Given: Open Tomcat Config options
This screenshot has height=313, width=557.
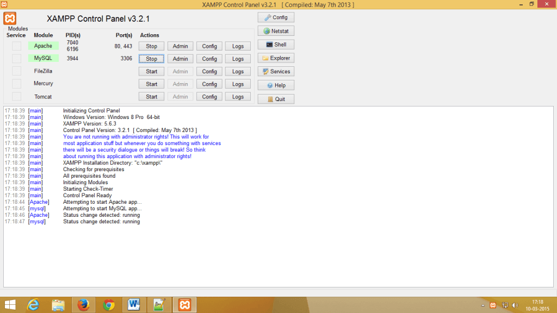Looking at the screenshot, I should [x=209, y=97].
